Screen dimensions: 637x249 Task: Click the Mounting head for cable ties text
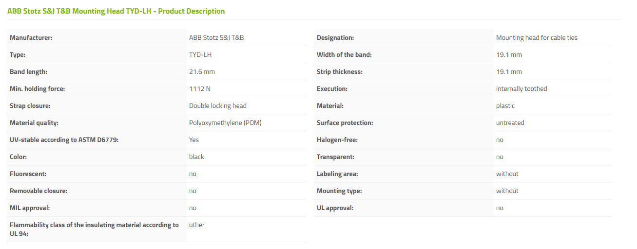pos(537,37)
